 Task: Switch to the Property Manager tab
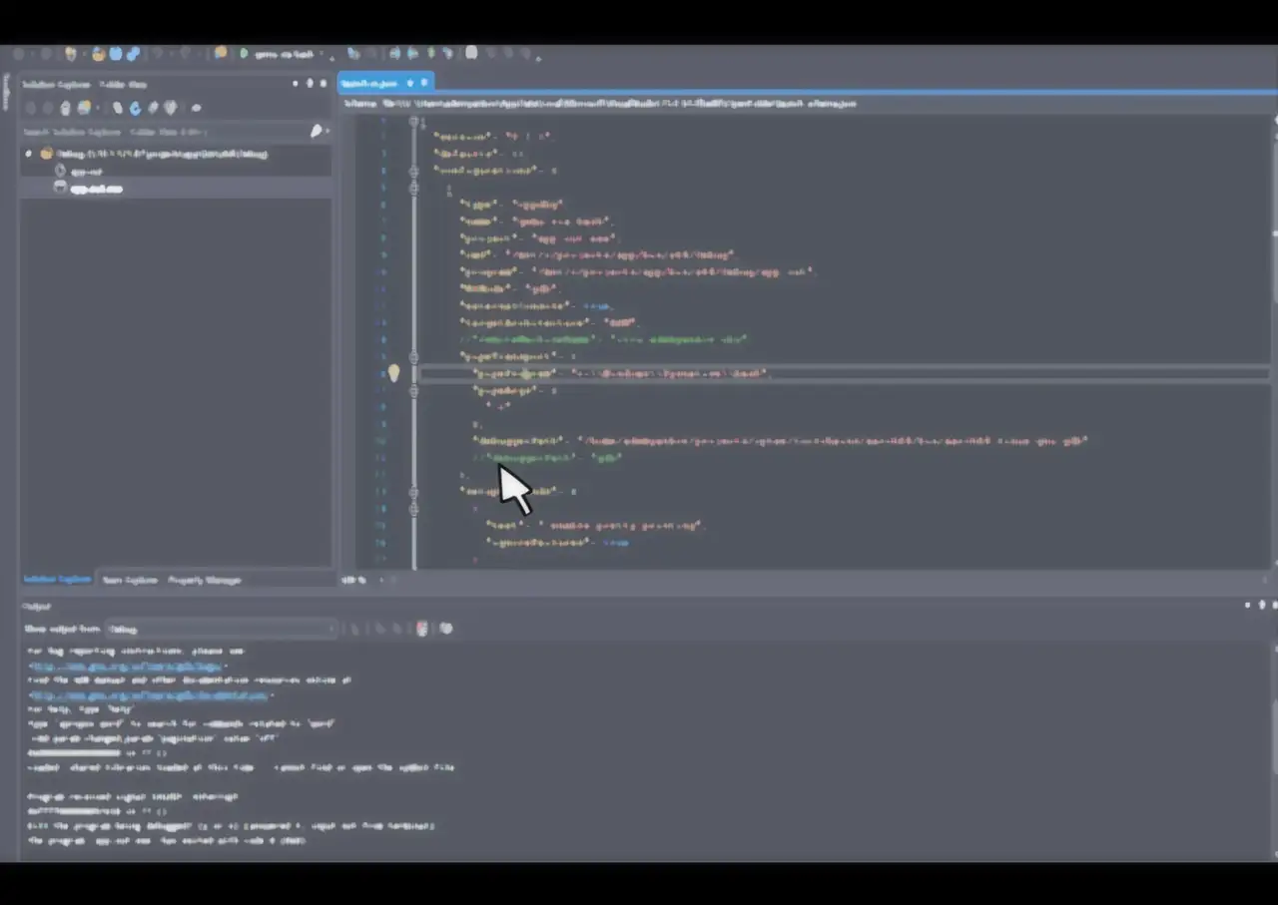point(204,580)
